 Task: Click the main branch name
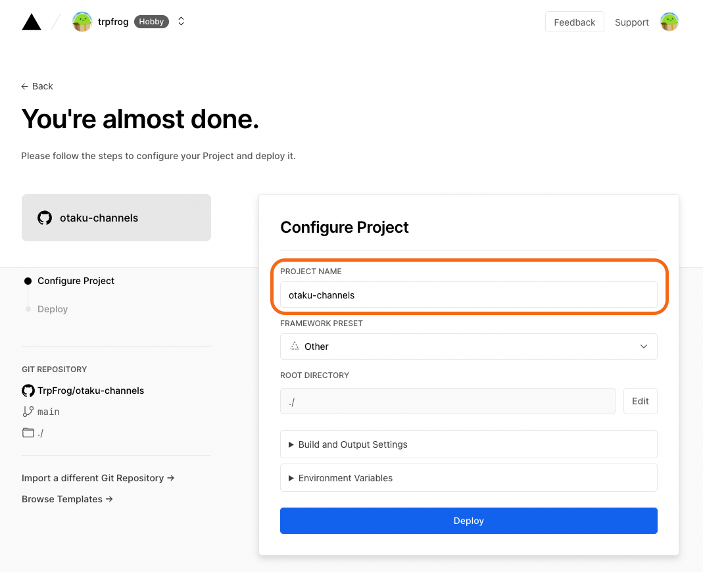point(49,412)
